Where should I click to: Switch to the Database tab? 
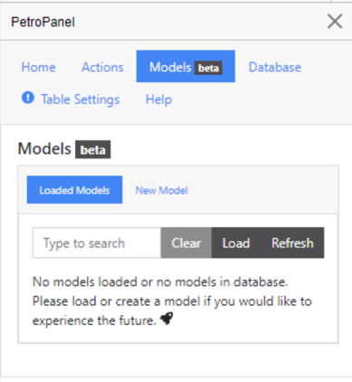click(275, 67)
